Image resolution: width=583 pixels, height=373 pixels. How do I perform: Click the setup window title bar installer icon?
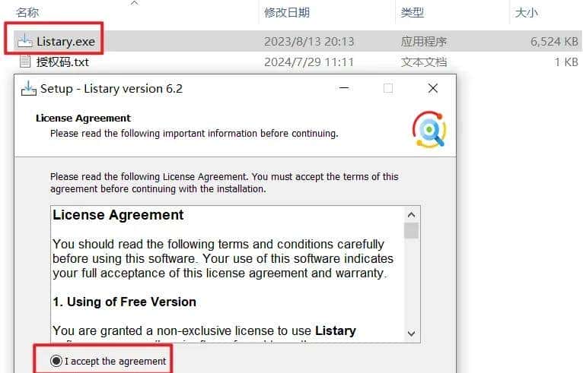point(29,89)
